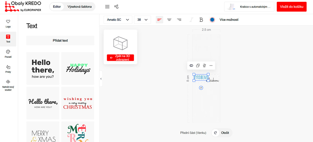Switch to Výseková šablona tab
Image resolution: width=313 pixels, height=142 pixels.
(x=80, y=7)
